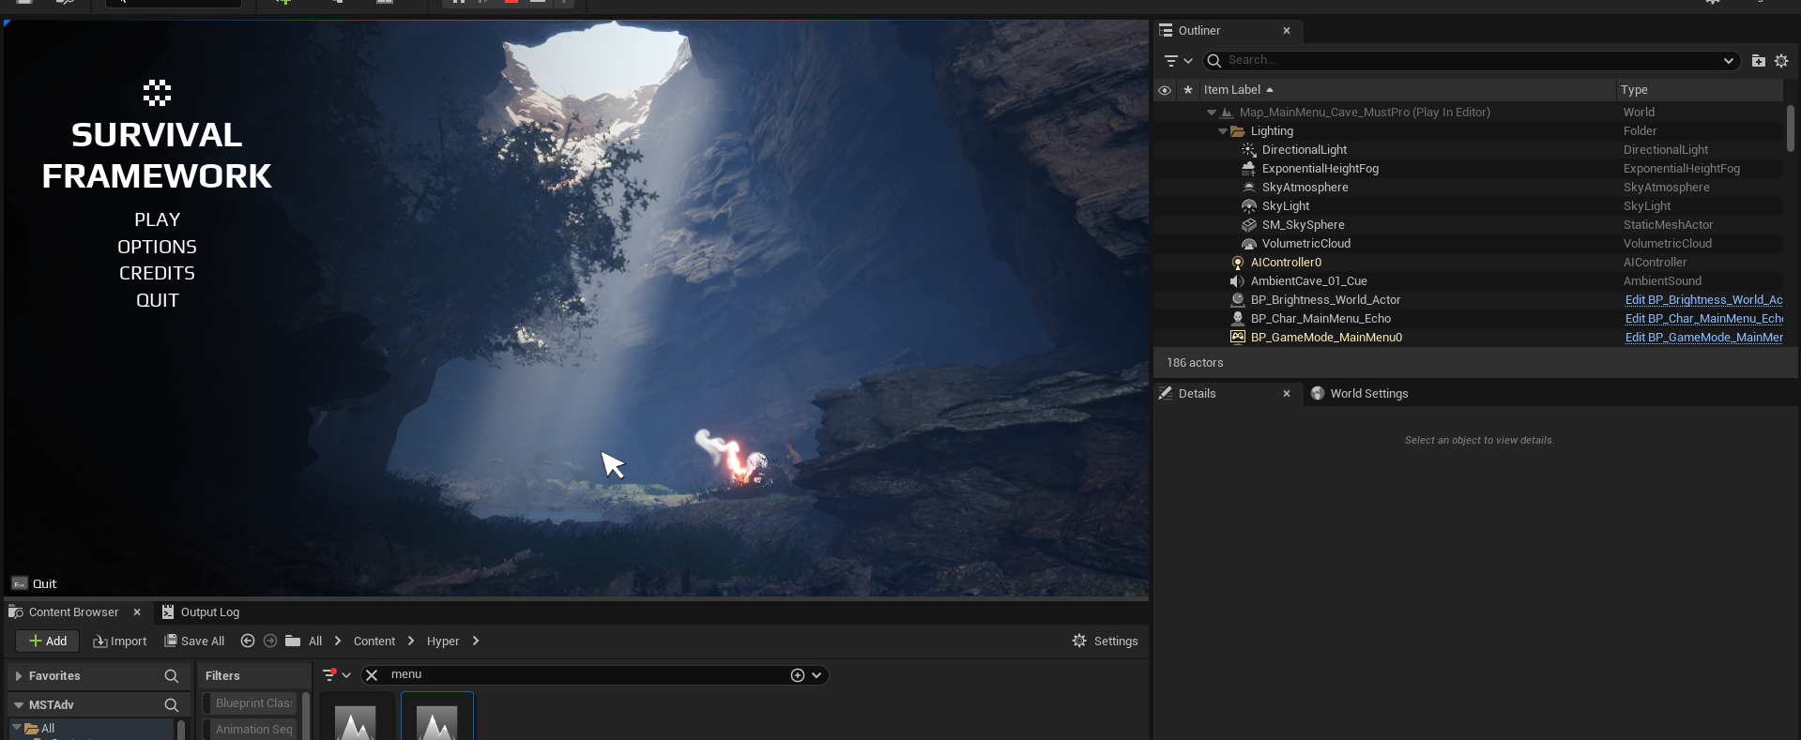The image size is (1801, 740).
Task: Open the Outliner filter options dropdown
Action: coord(1178,61)
